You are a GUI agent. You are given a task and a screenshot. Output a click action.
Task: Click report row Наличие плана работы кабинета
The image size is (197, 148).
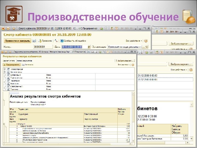click(x=70, y=133)
